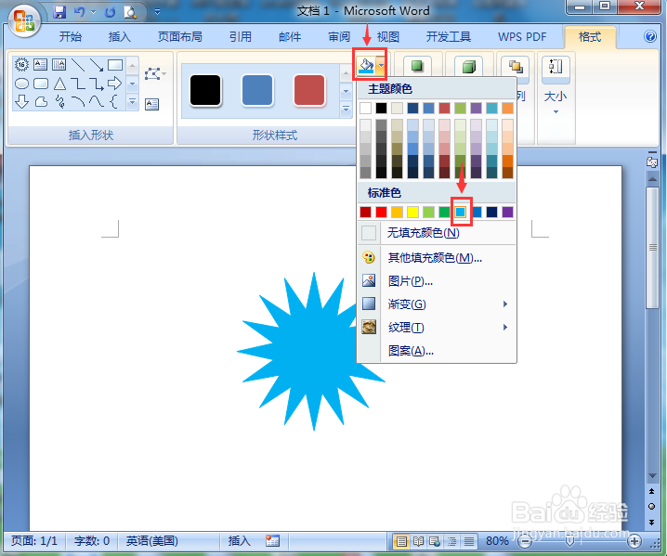Select the arc shape

(x=78, y=101)
